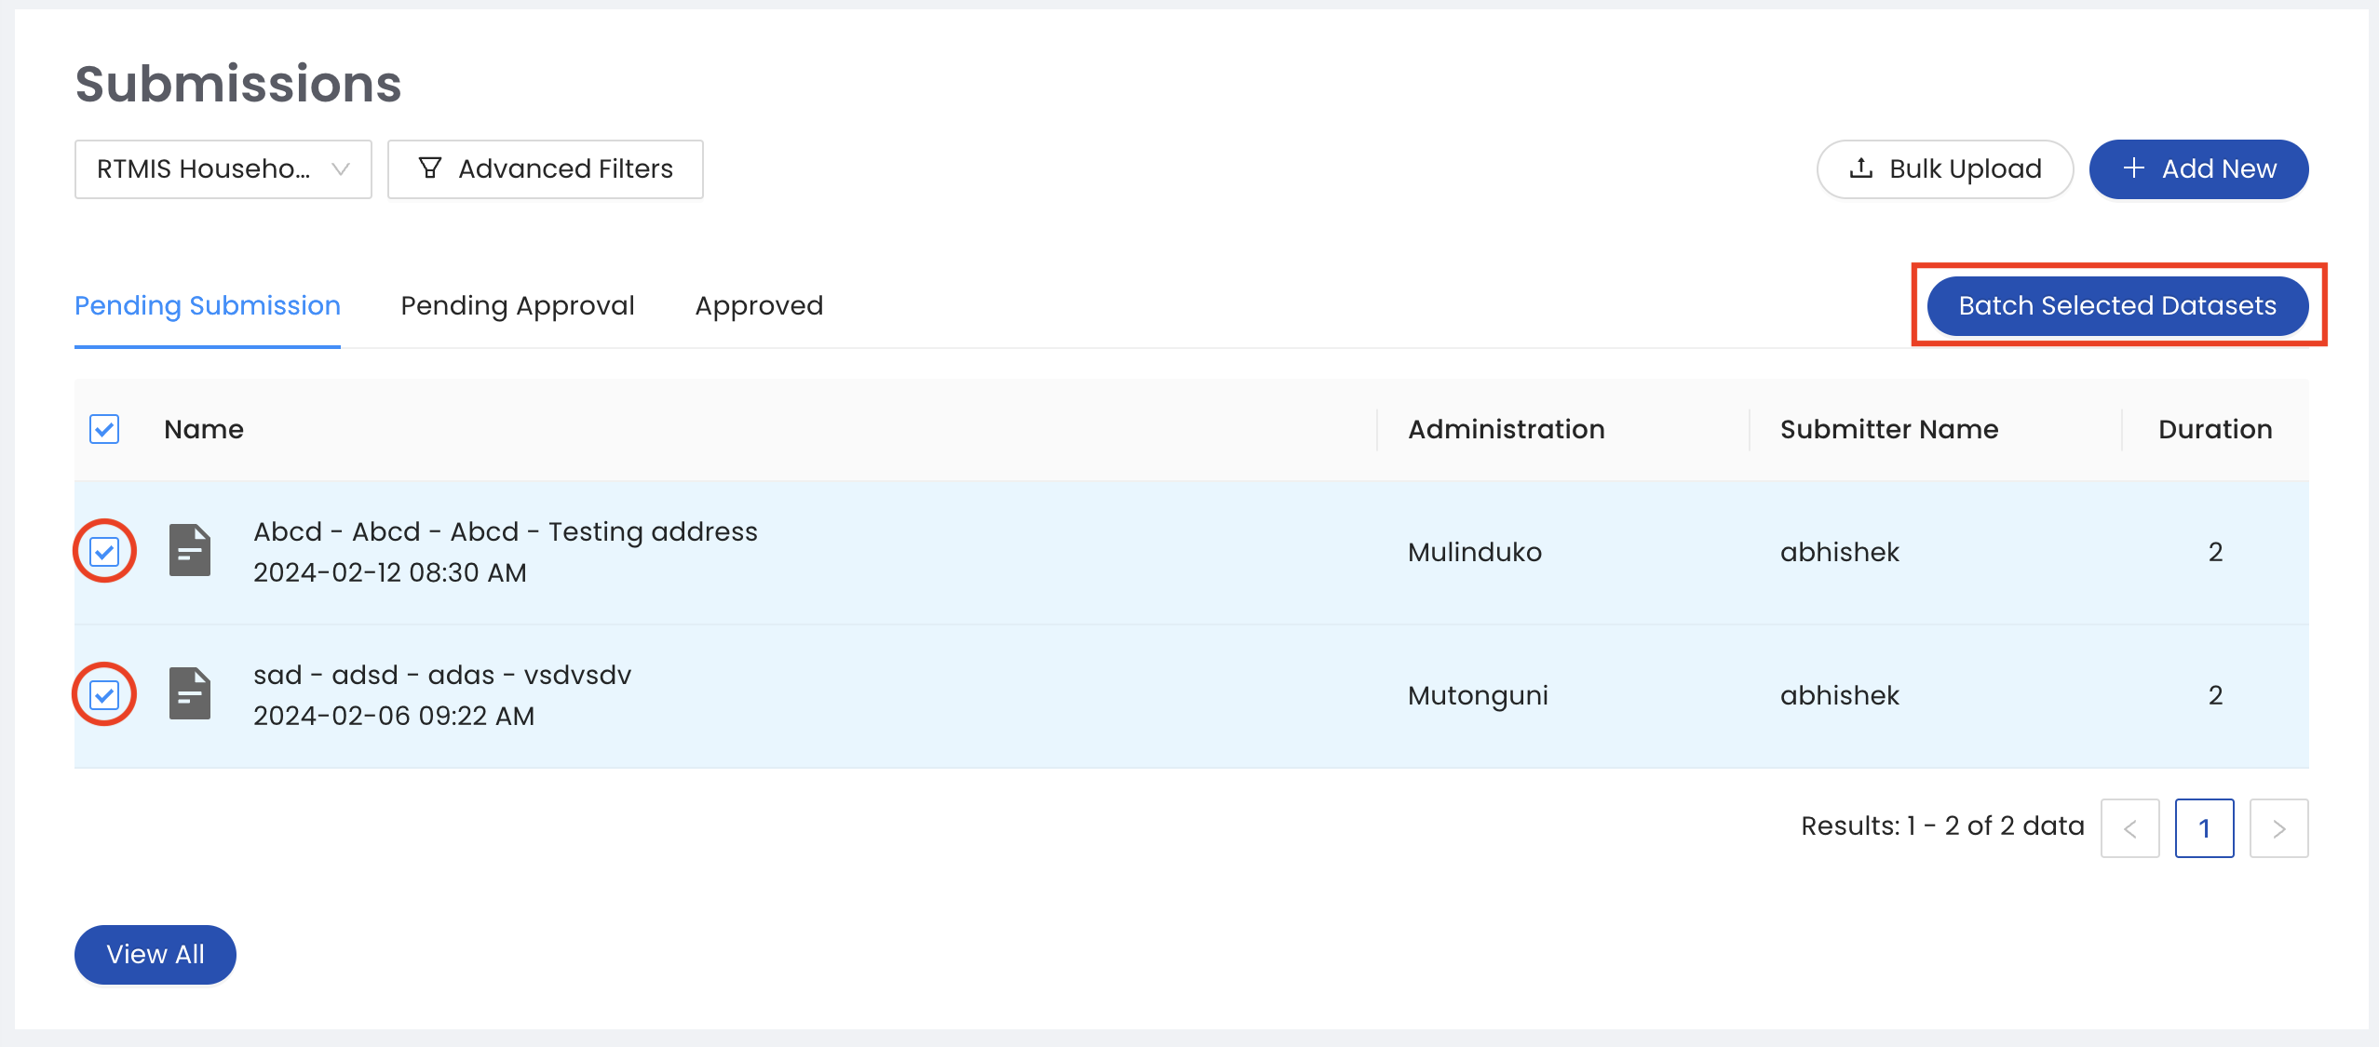Viewport: 2379px width, 1047px height.
Task: Select the Pending Submission tab
Action: click(x=207, y=305)
